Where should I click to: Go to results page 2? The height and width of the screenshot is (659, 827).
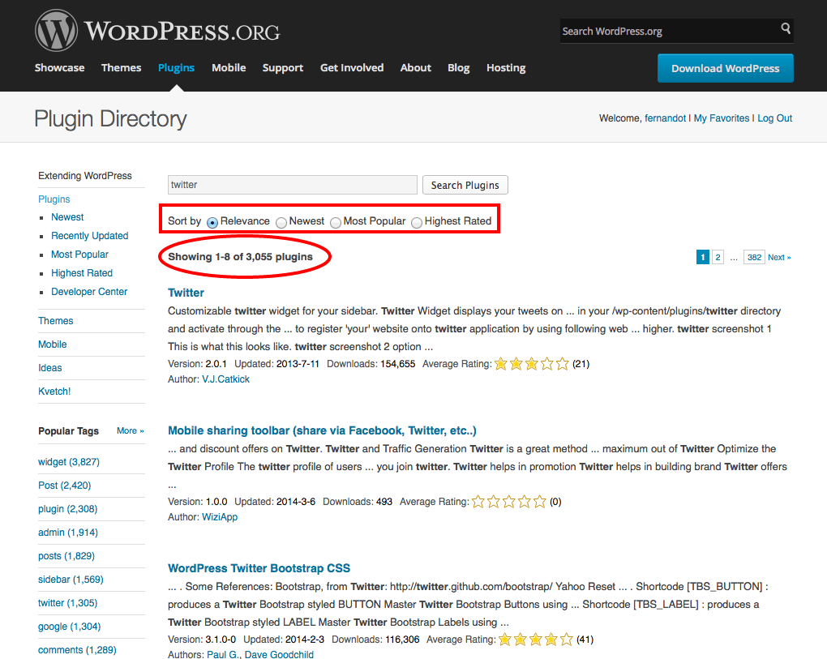[718, 257]
